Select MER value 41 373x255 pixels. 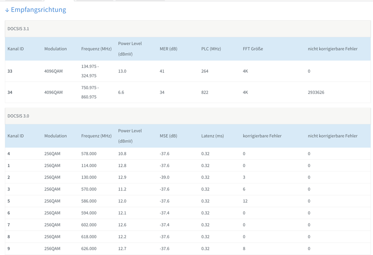(x=162, y=71)
